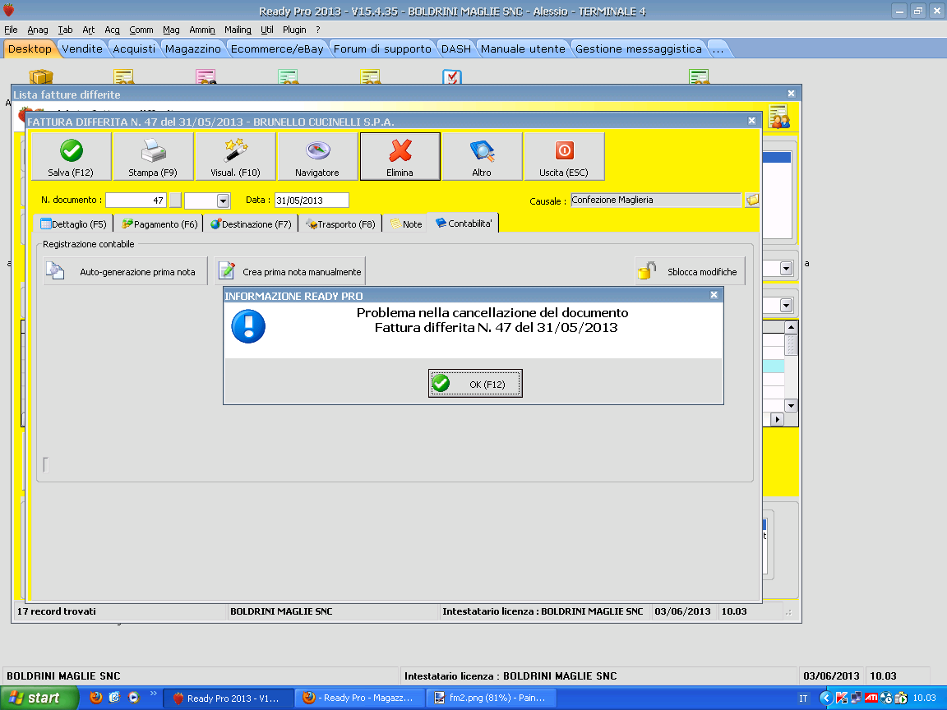This screenshot has height=710, width=947.
Task: Open the DASH tab
Action: point(456,49)
